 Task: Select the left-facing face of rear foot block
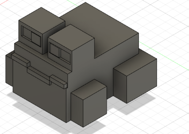point(120,85)
